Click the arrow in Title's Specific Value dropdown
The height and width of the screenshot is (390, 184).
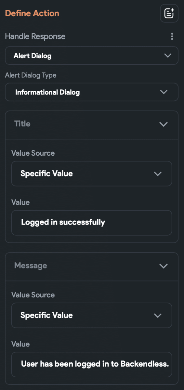[x=158, y=174]
